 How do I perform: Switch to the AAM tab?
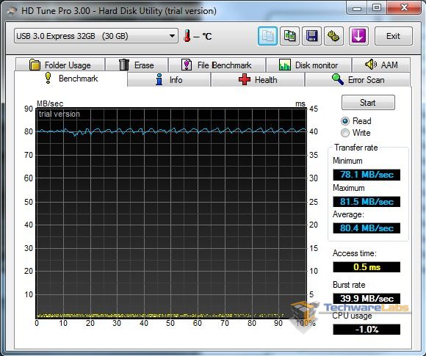tap(381, 65)
